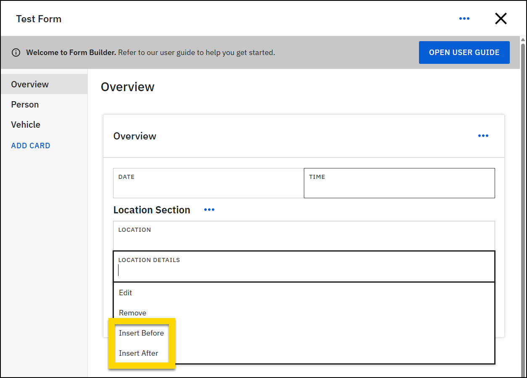Choose Insert Before from the context menu

click(x=141, y=333)
